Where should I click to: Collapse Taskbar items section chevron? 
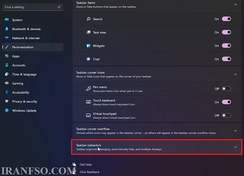pos(236,5)
